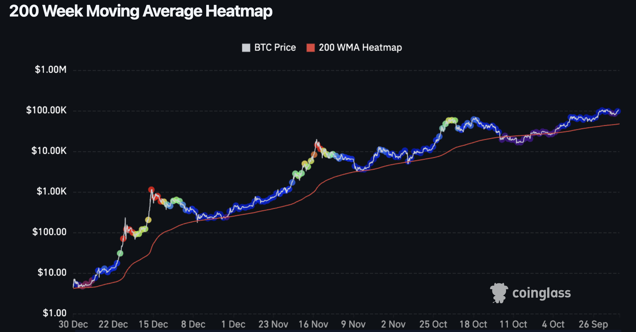Click the $10.00K y-axis label

pos(49,151)
